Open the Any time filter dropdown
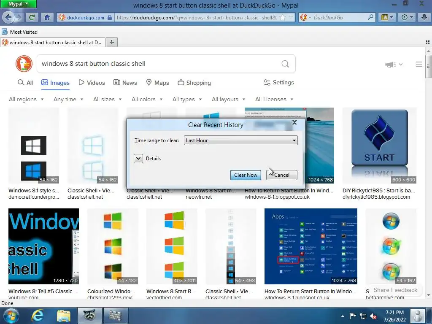Image resolution: width=432 pixels, height=324 pixels. coord(68,100)
